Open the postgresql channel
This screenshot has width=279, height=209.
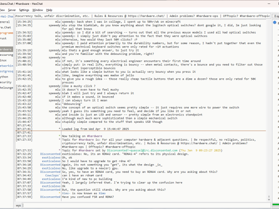pos(6,71)
